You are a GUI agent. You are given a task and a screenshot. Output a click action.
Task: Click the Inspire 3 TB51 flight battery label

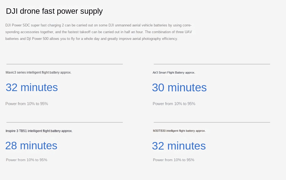pos(39,131)
